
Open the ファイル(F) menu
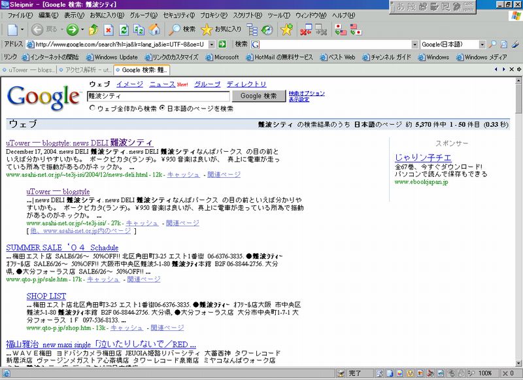[20, 15]
